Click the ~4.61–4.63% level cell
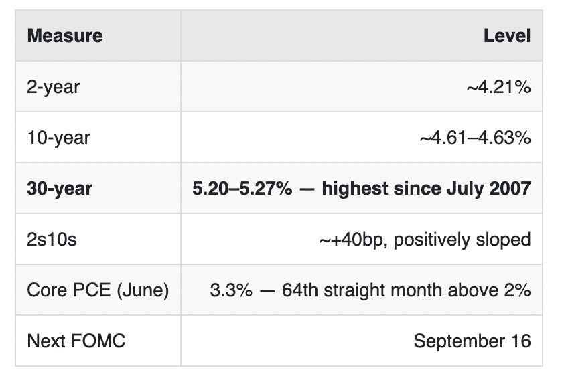 [475, 138]
